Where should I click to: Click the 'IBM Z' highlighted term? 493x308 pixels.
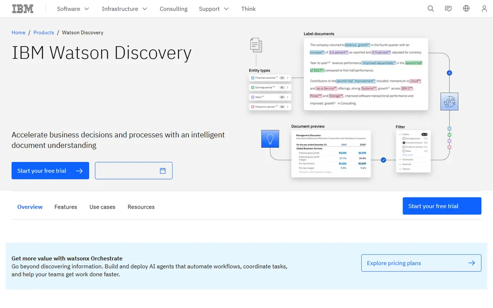(x=407, y=89)
